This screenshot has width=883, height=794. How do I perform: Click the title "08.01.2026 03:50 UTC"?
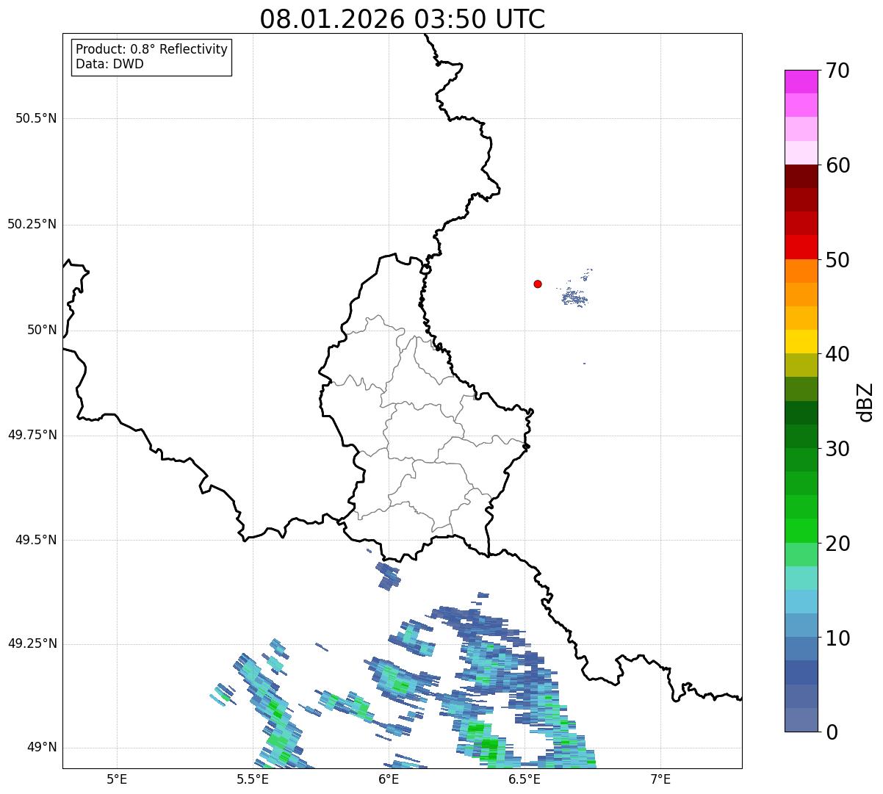click(x=403, y=19)
